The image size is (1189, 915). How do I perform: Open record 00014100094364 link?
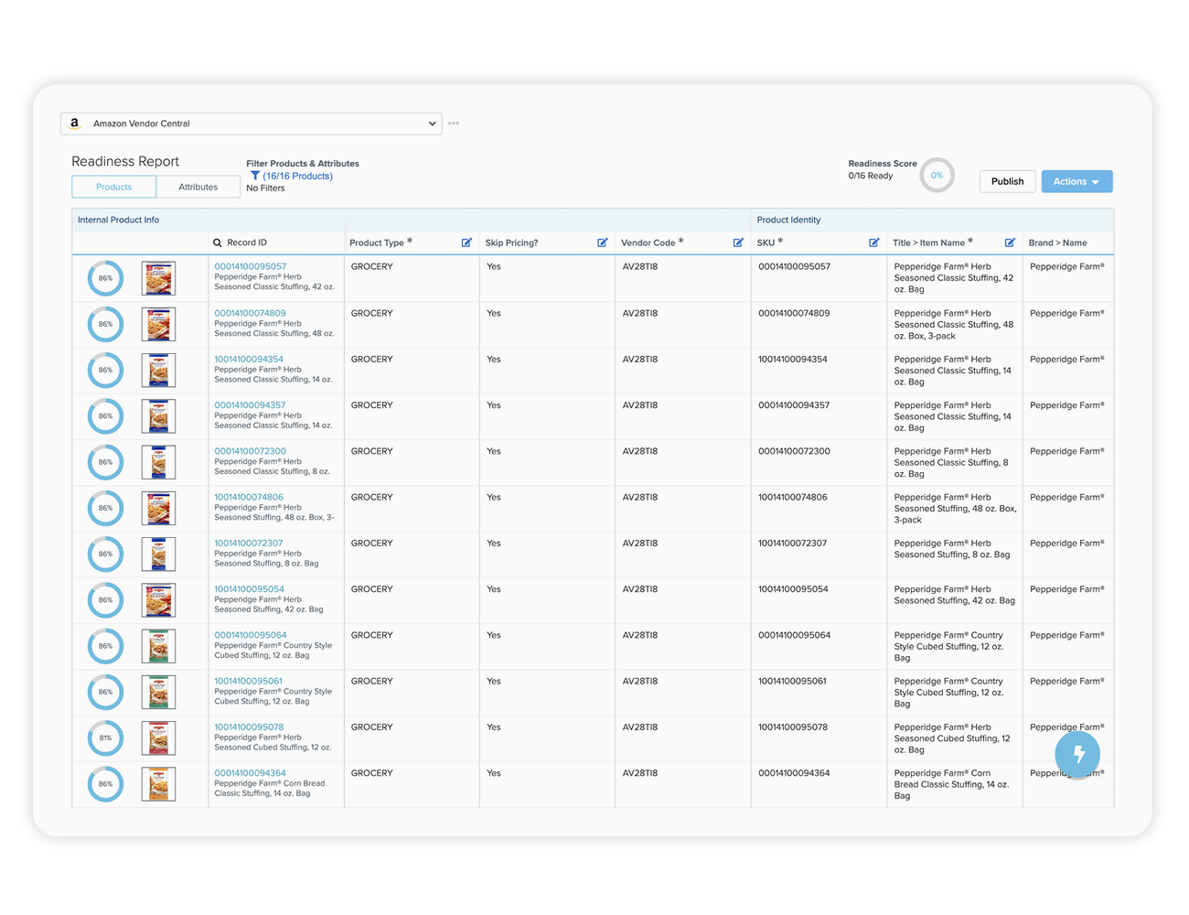click(250, 773)
